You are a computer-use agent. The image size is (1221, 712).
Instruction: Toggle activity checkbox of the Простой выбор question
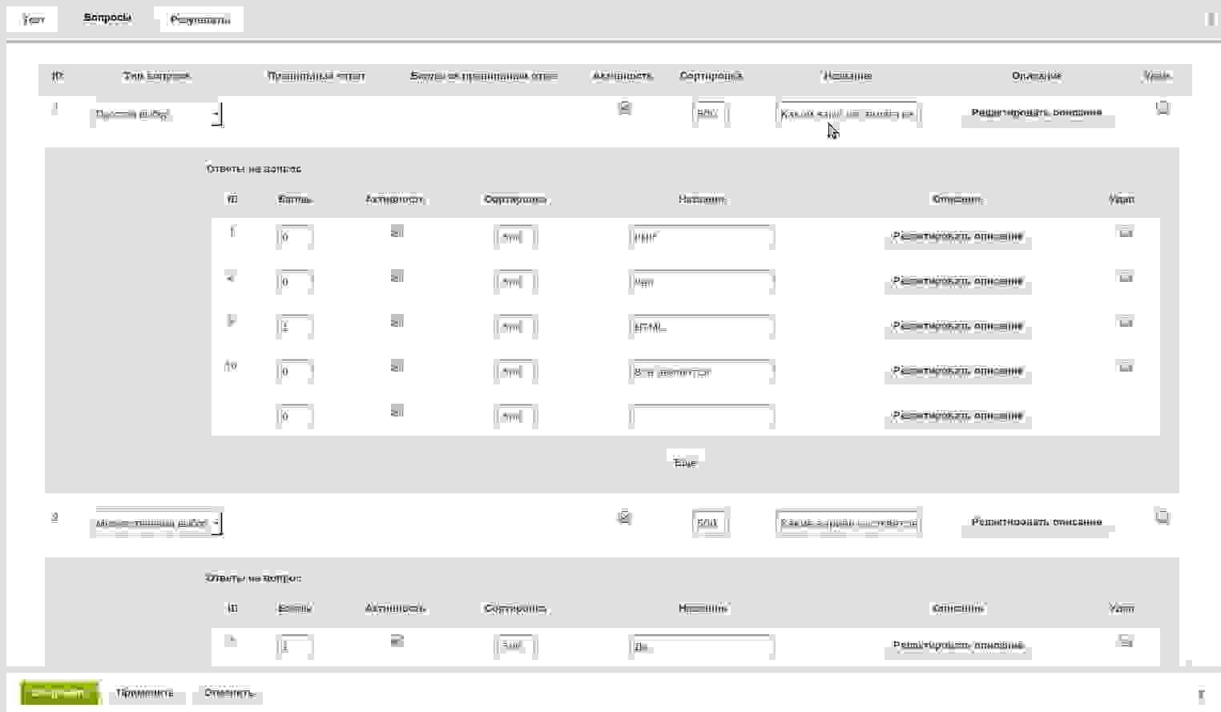tap(625, 107)
